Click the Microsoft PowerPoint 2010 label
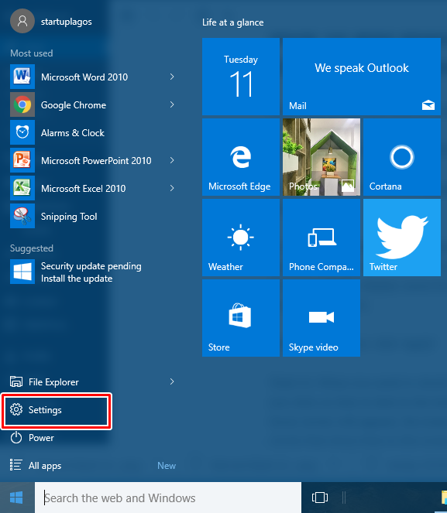447x513 pixels. click(x=96, y=161)
